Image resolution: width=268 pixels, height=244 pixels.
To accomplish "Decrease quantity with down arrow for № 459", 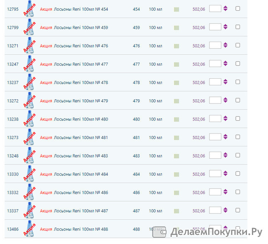I will coord(226,28).
